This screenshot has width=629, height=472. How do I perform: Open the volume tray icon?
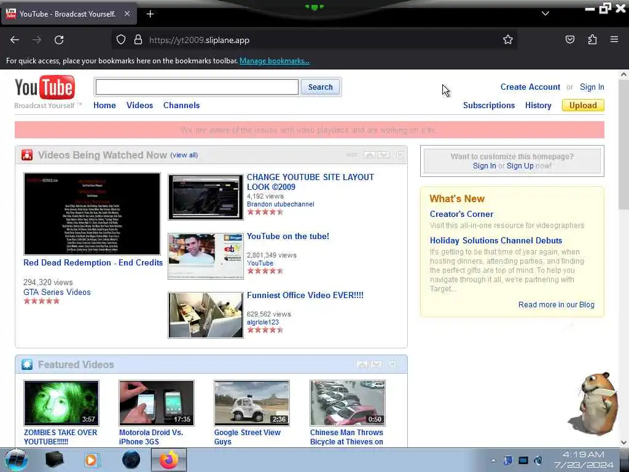[538, 460]
